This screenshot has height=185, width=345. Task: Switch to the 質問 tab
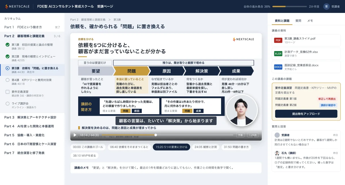point(298,21)
